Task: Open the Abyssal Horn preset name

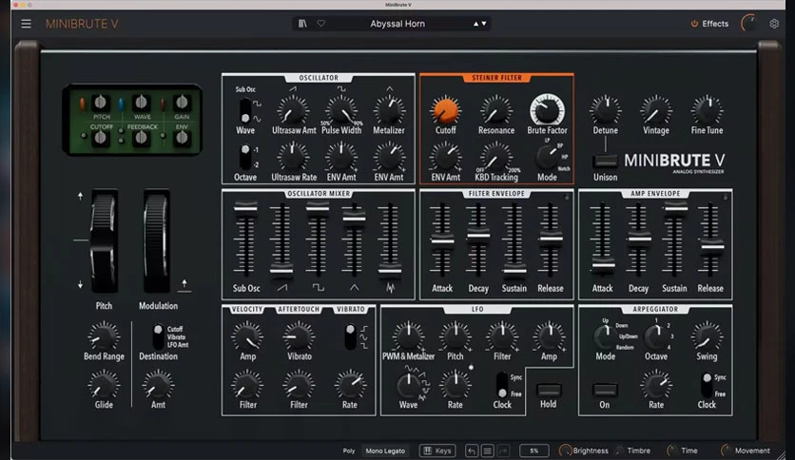Action: click(397, 24)
